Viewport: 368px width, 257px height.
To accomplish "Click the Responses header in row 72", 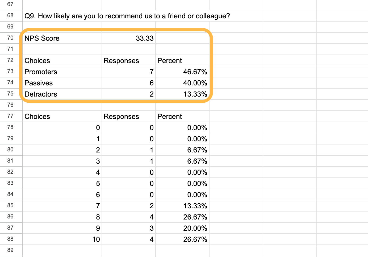I will 122,61.
